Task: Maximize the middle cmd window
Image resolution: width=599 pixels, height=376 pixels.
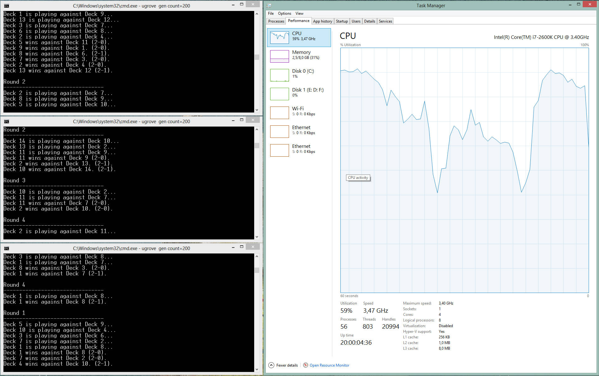Action: point(241,120)
